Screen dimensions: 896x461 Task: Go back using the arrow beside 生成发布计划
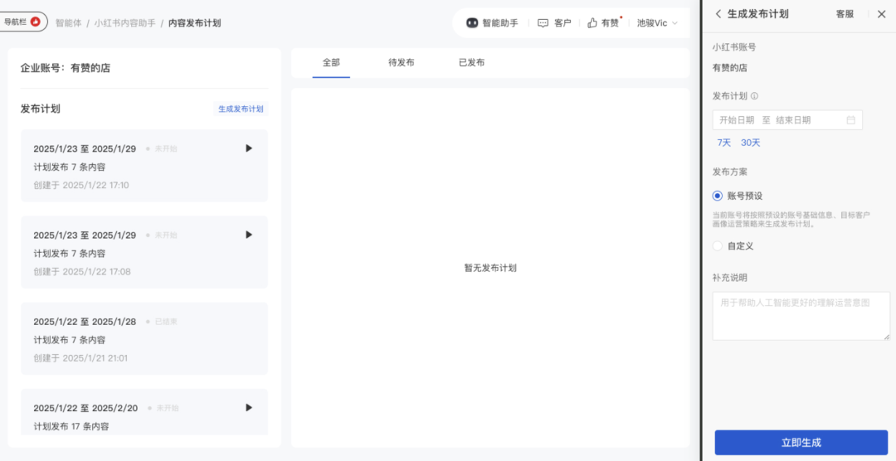[718, 14]
